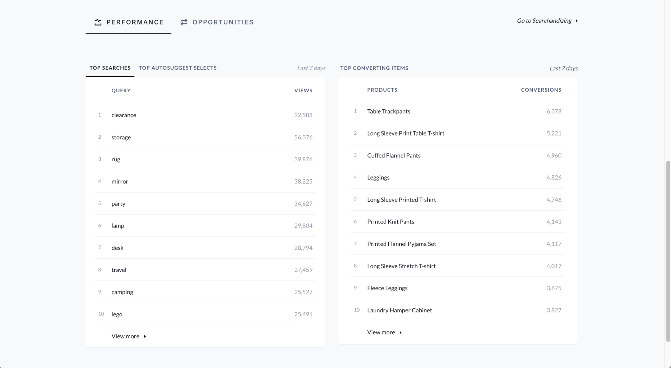Select Printed Flannel Pyjama Set
The image size is (671, 368).
(x=402, y=244)
